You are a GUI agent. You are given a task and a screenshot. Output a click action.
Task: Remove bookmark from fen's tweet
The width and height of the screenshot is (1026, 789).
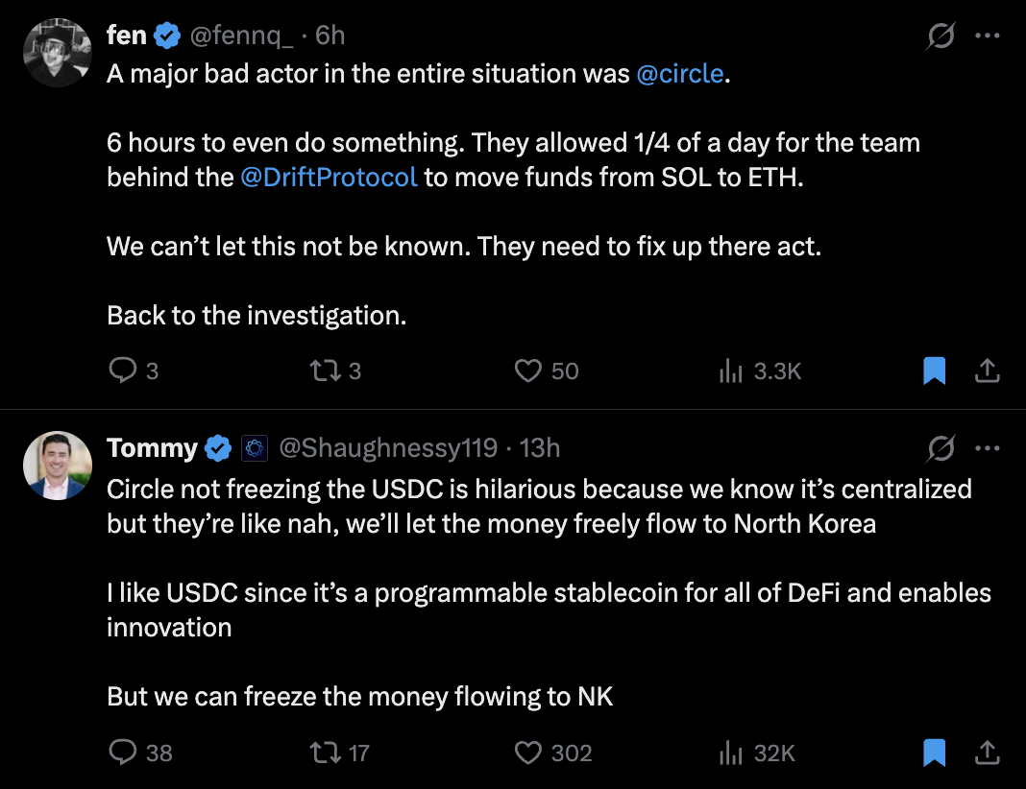click(x=934, y=371)
